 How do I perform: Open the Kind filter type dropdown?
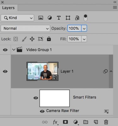pos(17,18)
